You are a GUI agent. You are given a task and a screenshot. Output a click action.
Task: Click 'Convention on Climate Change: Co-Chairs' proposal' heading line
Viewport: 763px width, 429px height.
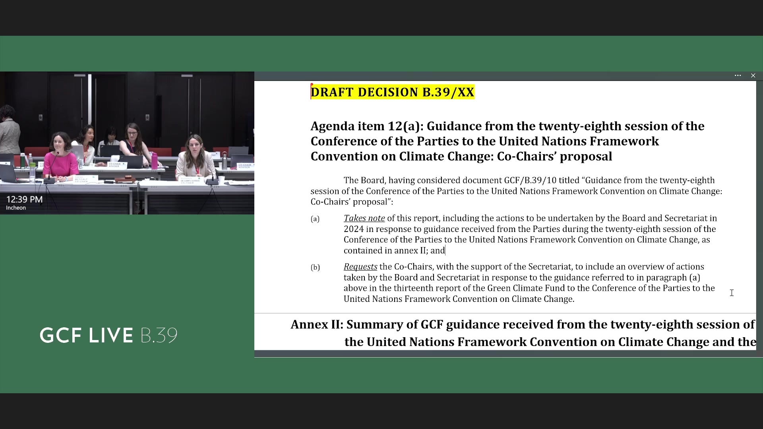click(x=461, y=157)
